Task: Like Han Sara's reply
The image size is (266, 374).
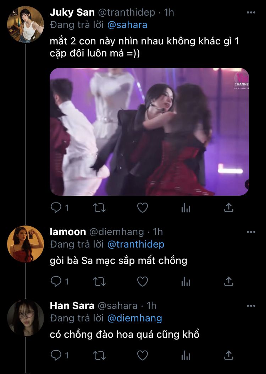Action: point(142,355)
